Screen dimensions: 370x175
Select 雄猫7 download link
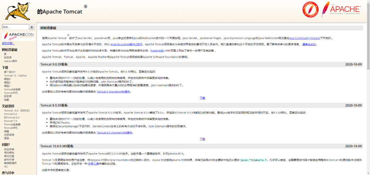(x=7, y=86)
